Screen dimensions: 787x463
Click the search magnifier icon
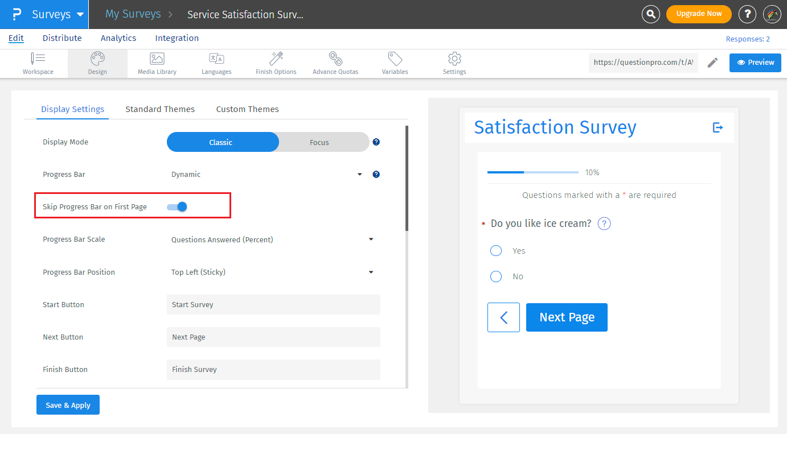tap(650, 14)
